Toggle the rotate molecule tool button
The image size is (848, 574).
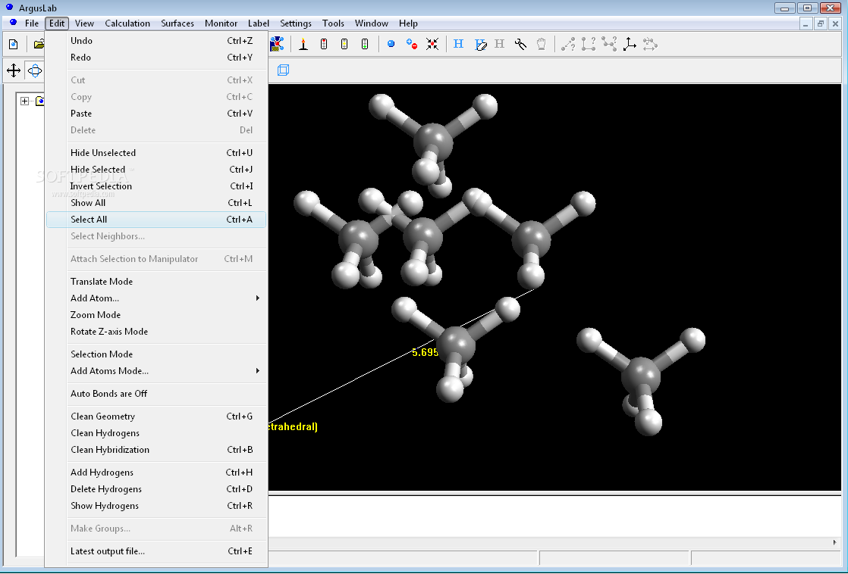35,70
